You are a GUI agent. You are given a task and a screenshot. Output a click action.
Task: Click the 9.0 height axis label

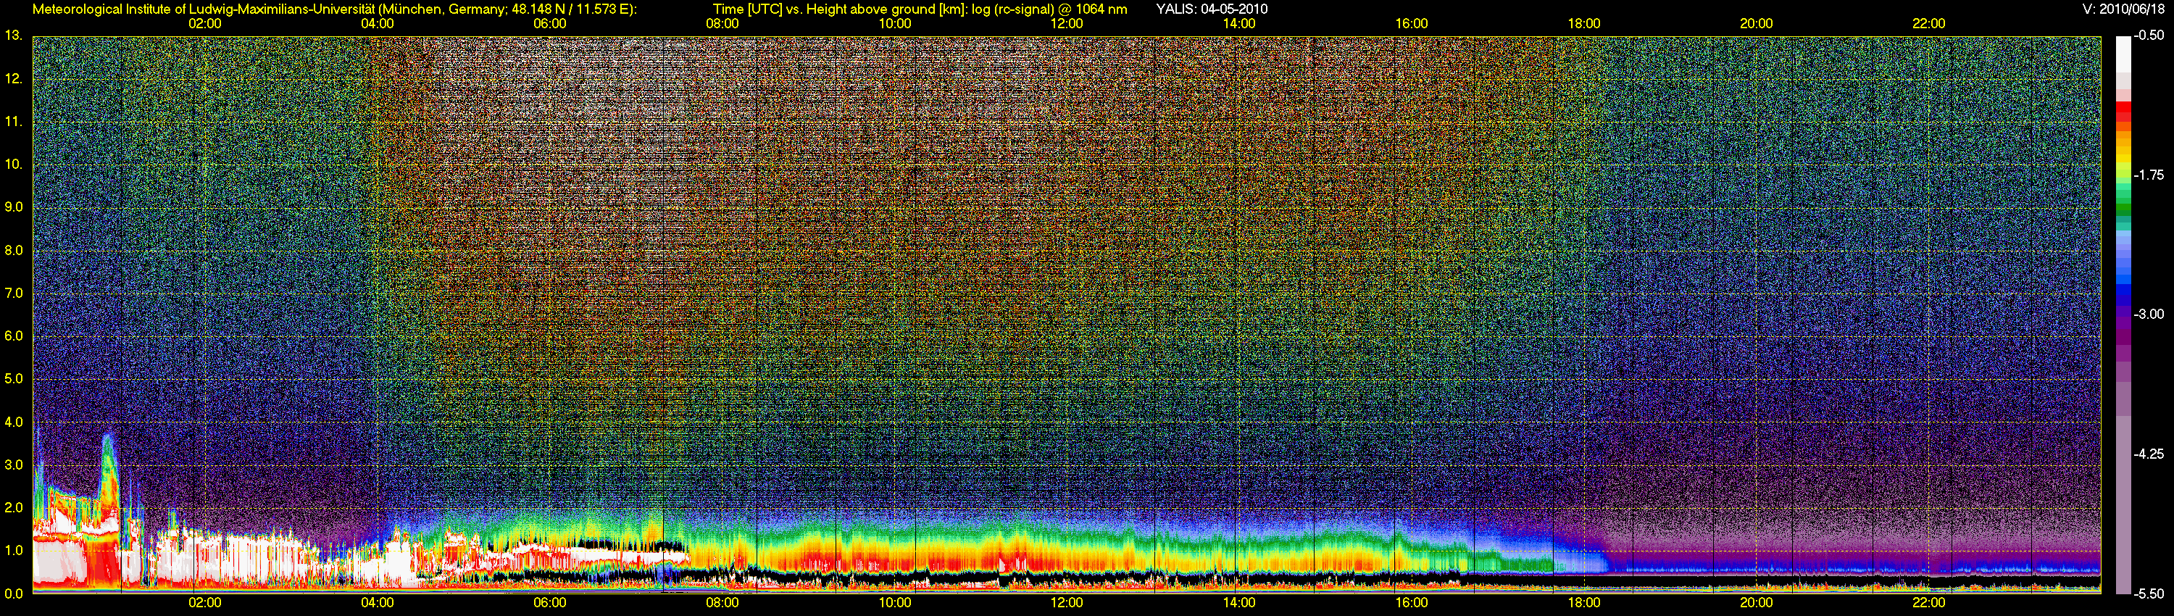pyautogui.click(x=12, y=207)
